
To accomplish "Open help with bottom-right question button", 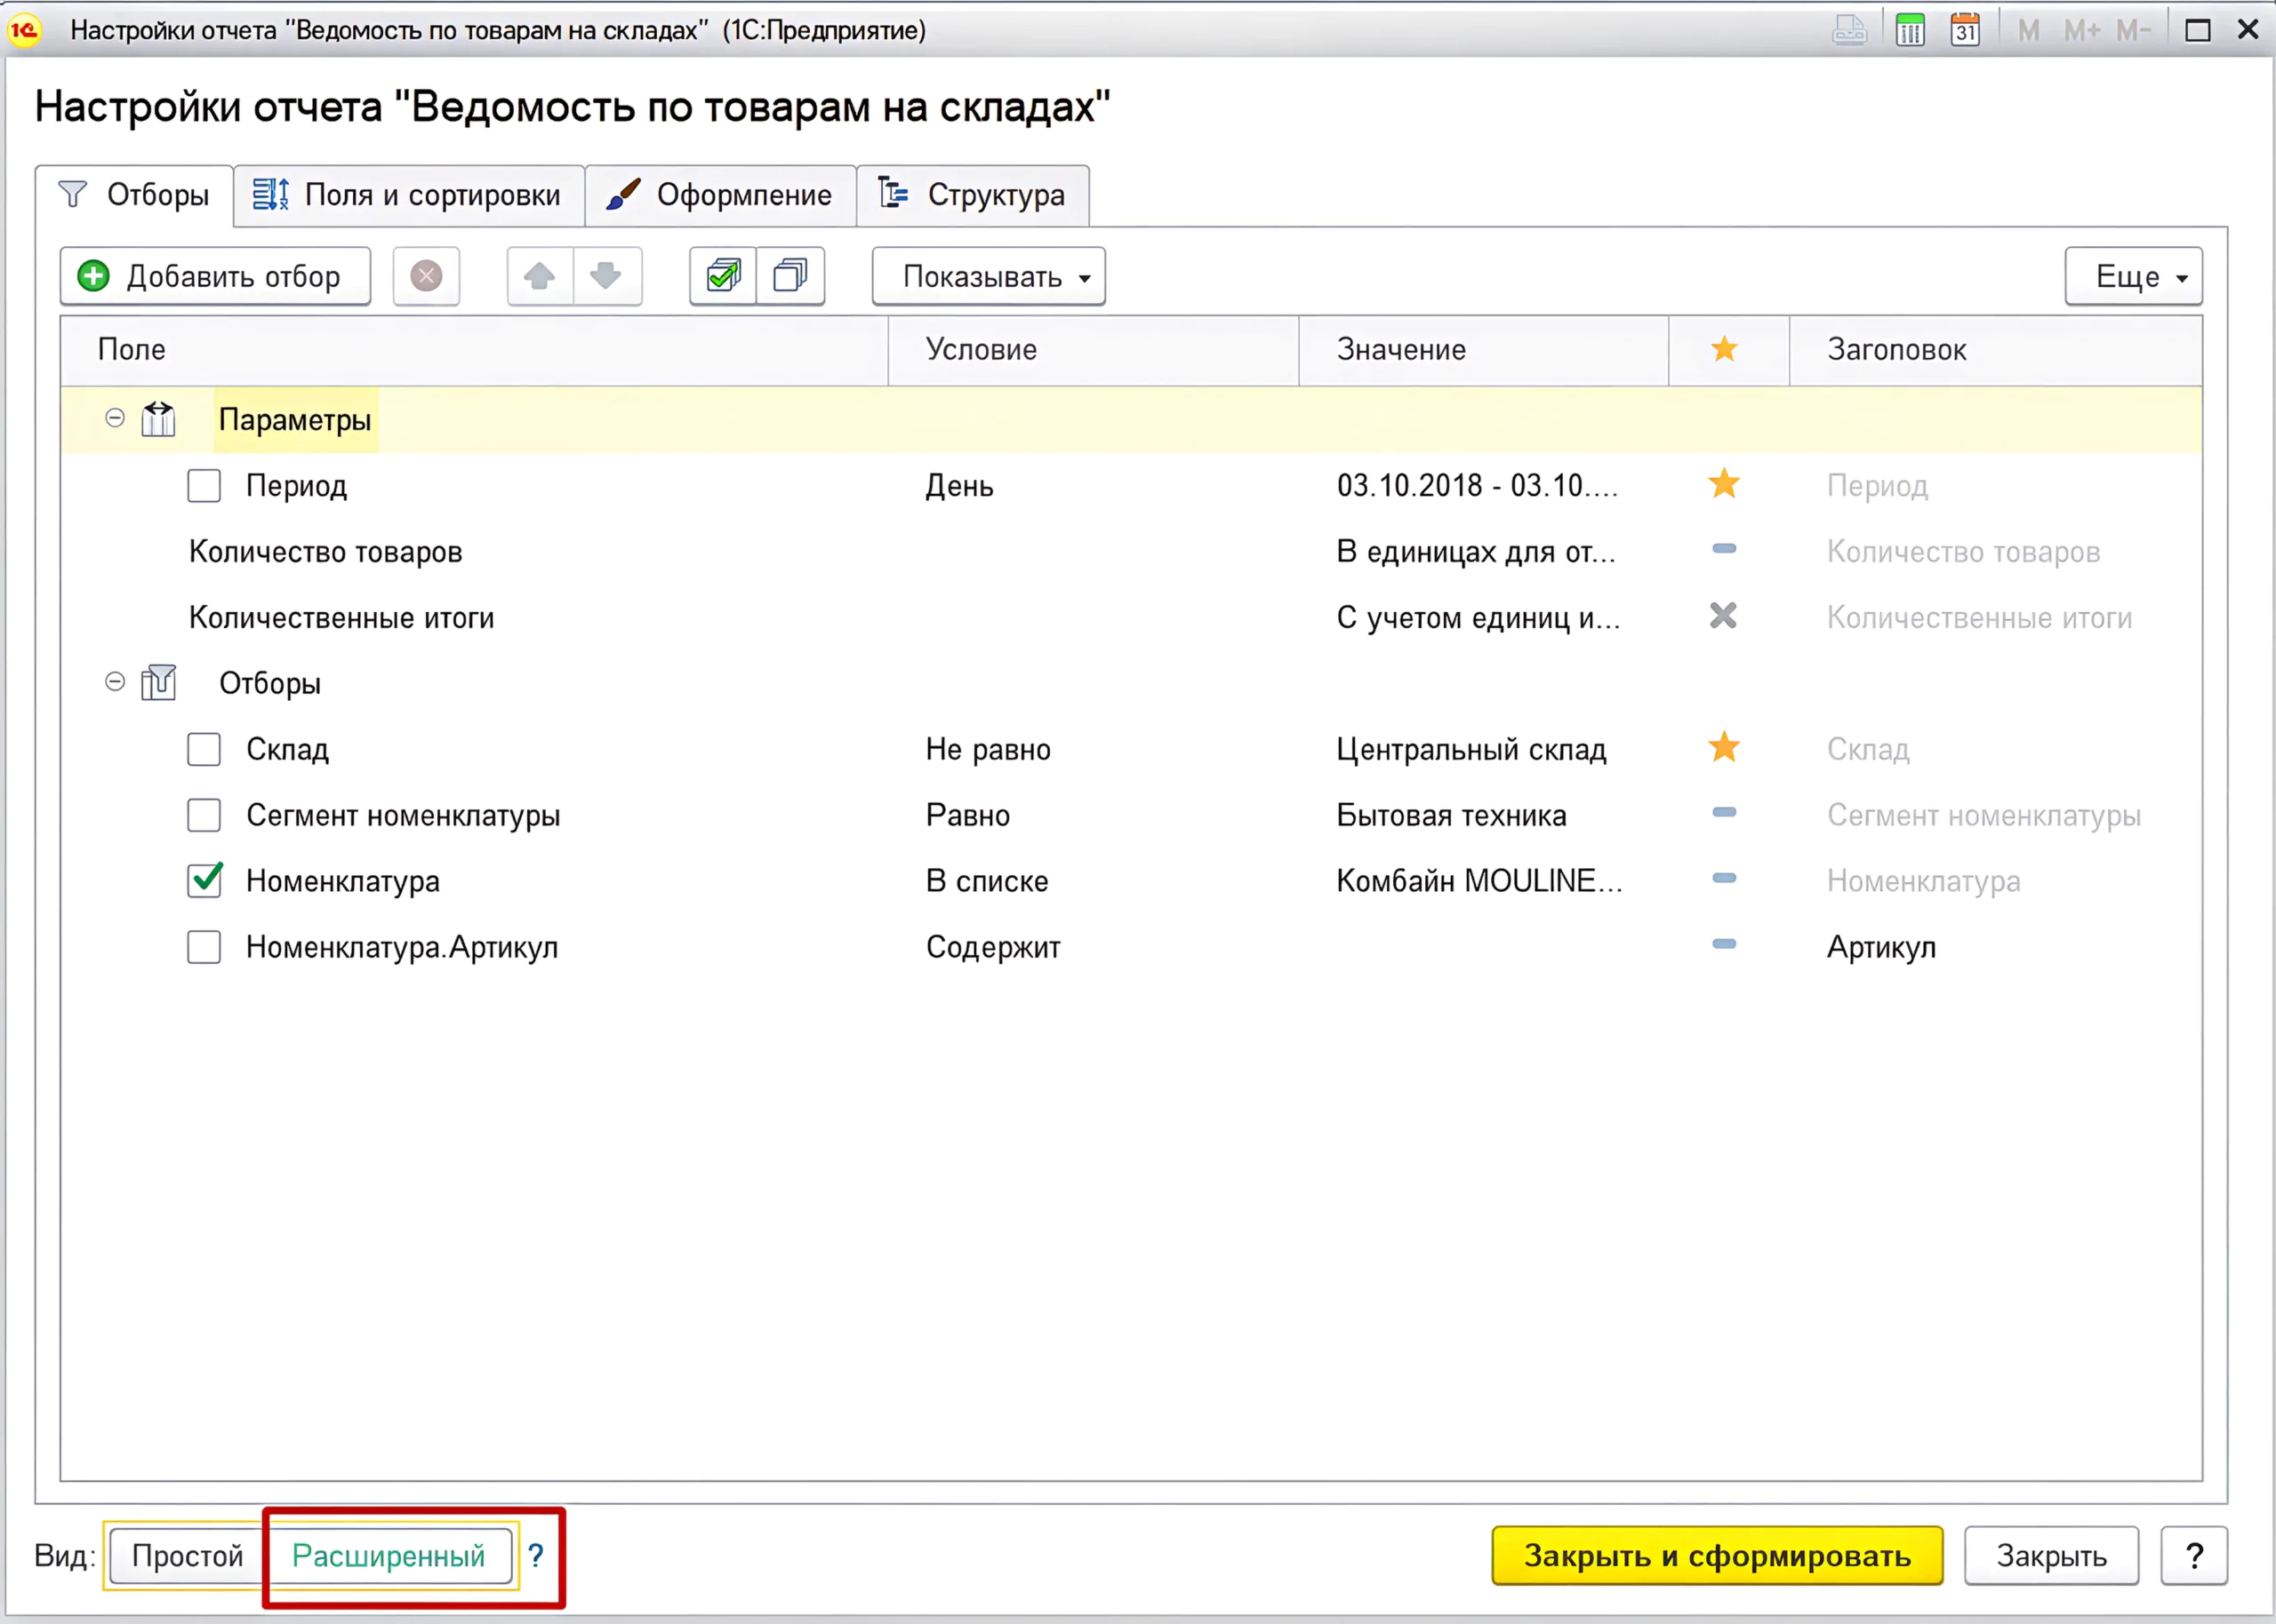I will click(2193, 1556).
